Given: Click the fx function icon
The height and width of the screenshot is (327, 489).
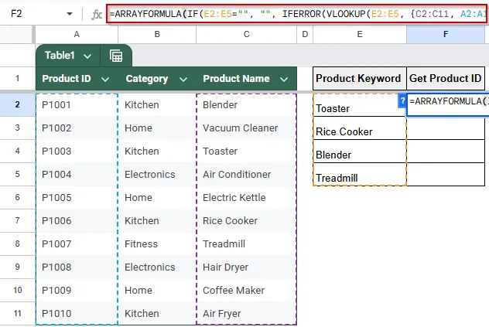Looking at the screenshot, I should (97, 15).
